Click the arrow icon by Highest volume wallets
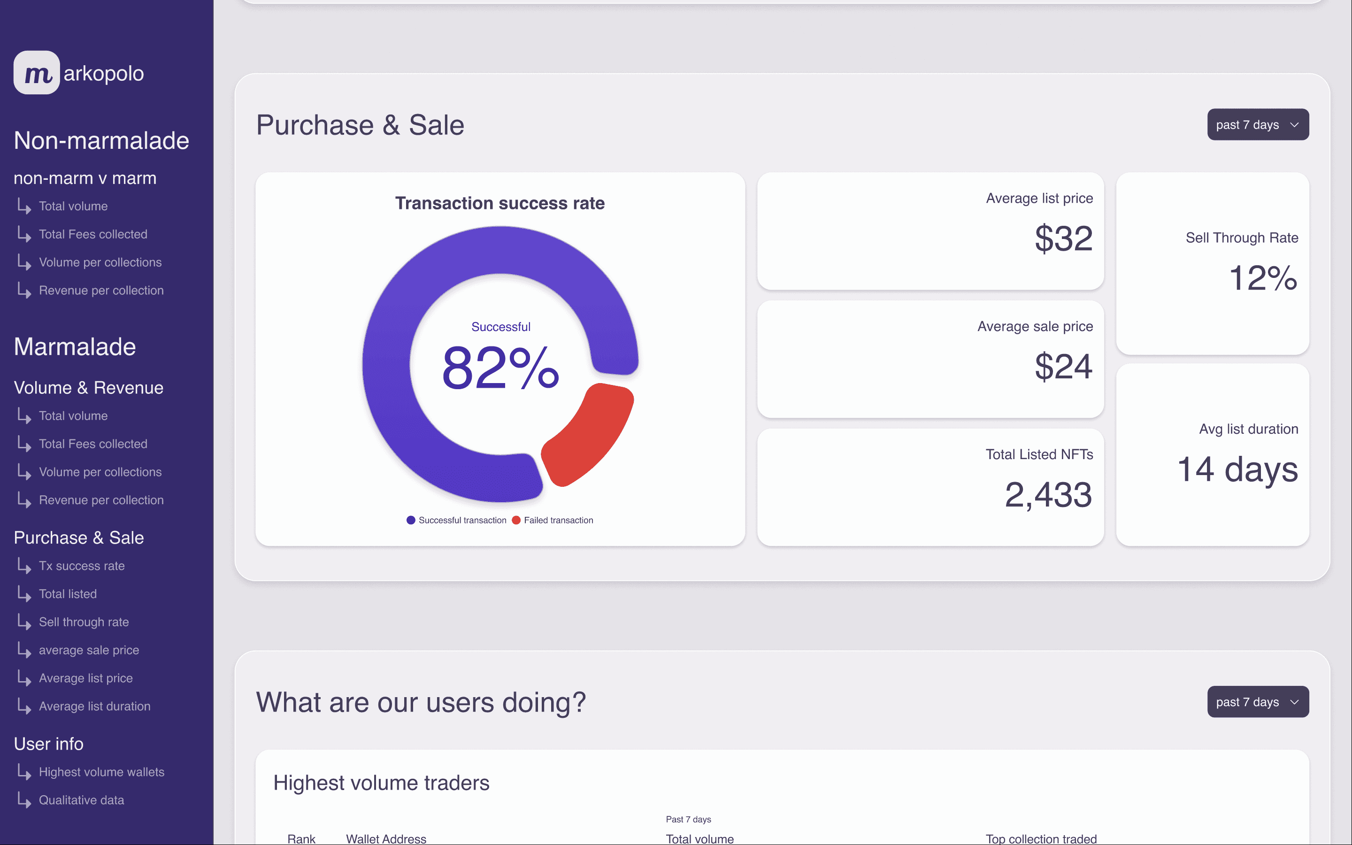1352x845 pixels. (x=24, y=772)
